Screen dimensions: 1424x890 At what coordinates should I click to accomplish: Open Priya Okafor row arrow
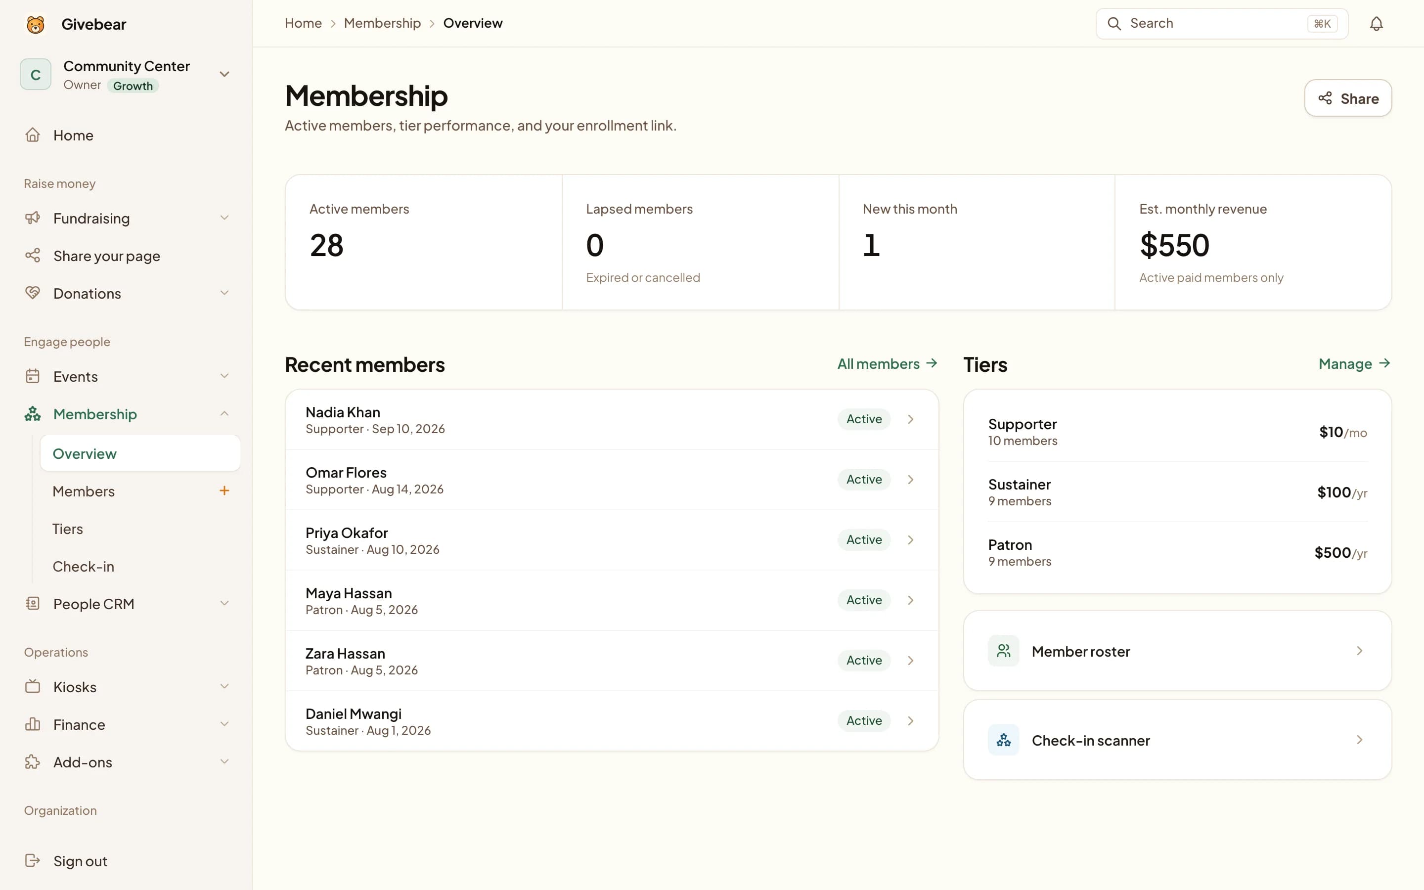[910, 540]
